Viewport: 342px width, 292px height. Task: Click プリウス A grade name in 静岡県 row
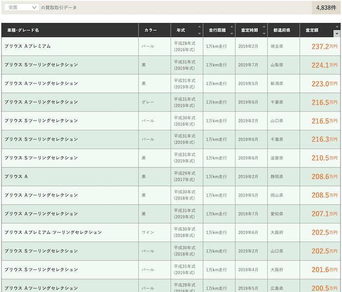pos(16,176)
